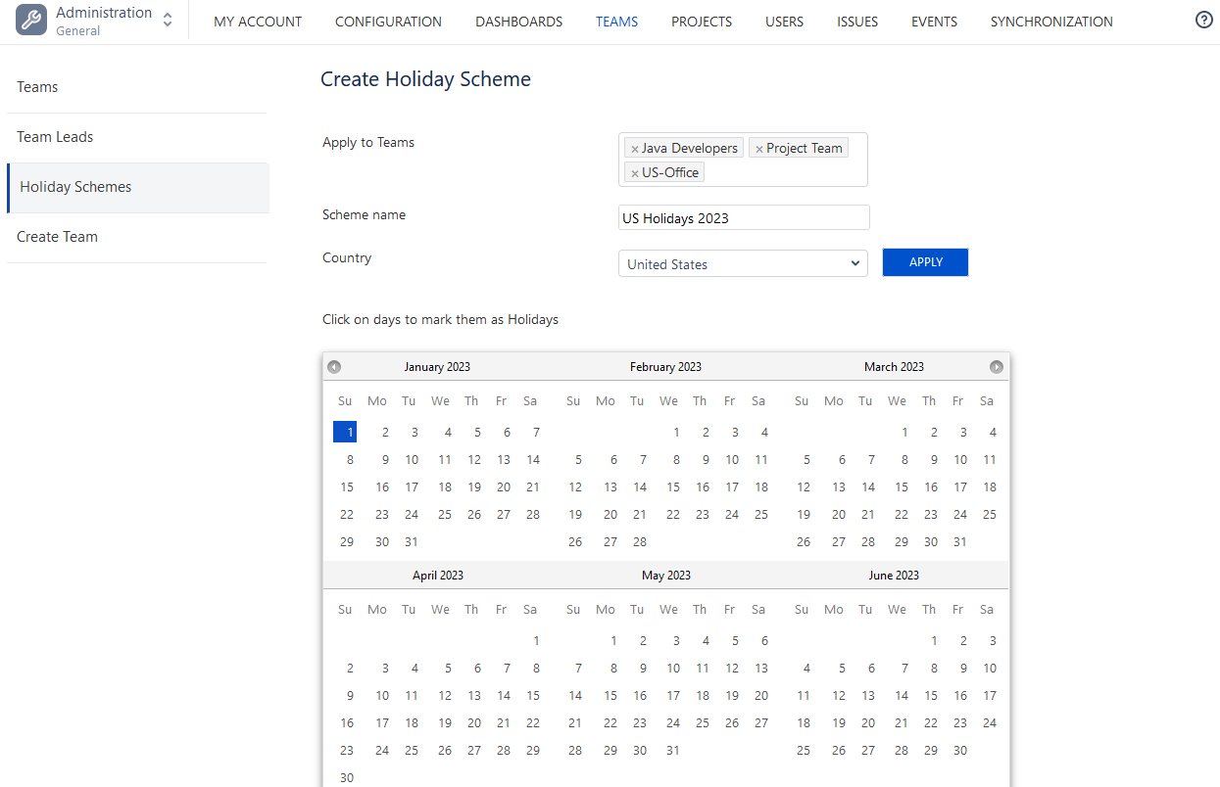The height and width of the screenshot is (787, 1220).
Task: Open SYNCHRONIZATION menu
Action: [1051, 22]
